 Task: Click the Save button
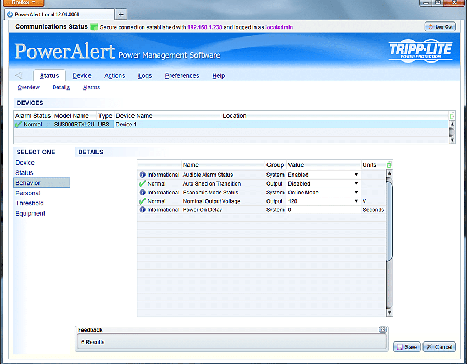point(407,347)
